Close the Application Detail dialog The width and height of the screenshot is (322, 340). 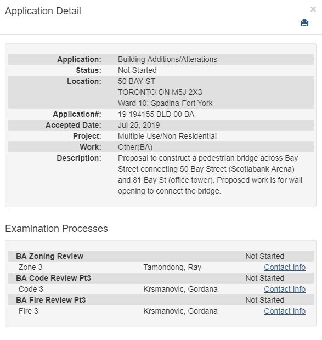coord(313,9)
